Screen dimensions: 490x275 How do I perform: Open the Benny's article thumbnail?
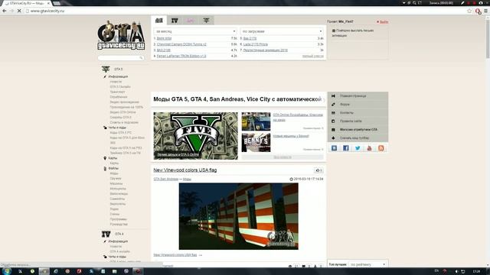pyautogui.click(x=256, y=143)
